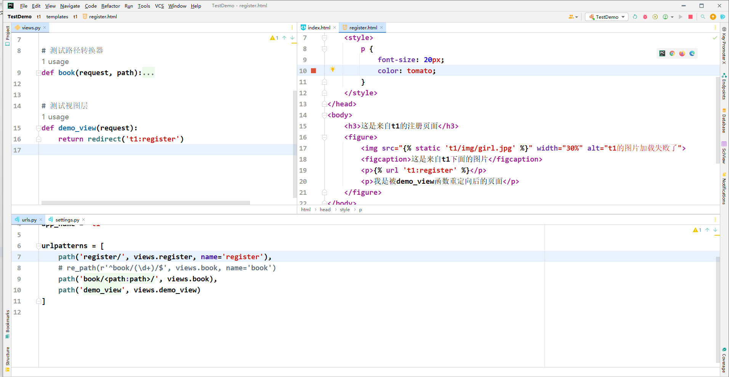Open register.html in Firefox browser icon
The image size is (729, 377).
pos(682,53)
